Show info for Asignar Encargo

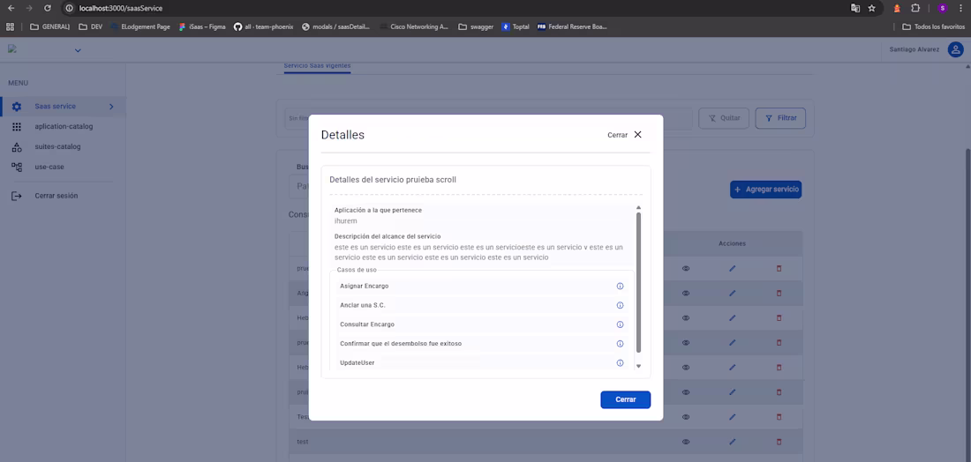[620, 286]
